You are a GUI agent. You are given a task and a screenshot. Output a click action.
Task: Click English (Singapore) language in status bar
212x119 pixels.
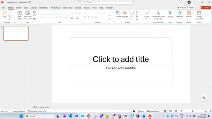pyautogui.click(x=19, y=111)
